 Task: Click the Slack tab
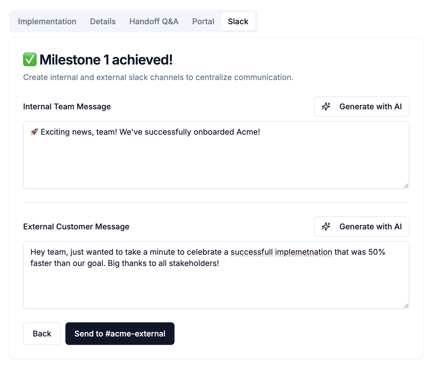pos(238,21)
